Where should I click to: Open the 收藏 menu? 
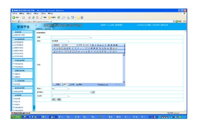[x=36, y=13]
